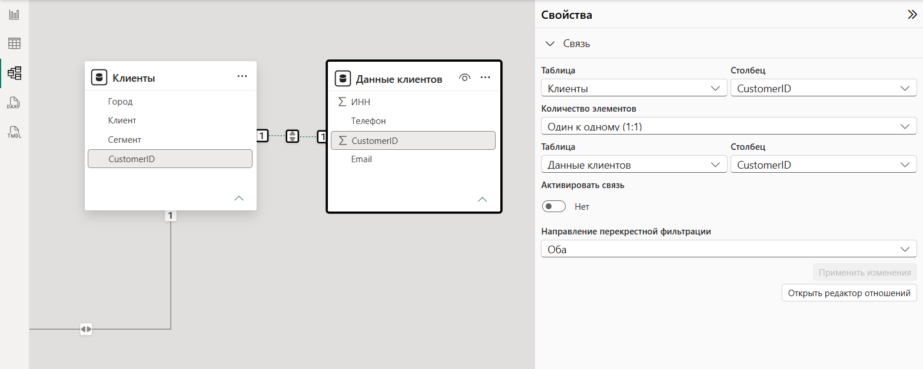Open more options for Данные клиентов table
The width and height of the screenshot is (923, 369).
click(x=486, y=78)
